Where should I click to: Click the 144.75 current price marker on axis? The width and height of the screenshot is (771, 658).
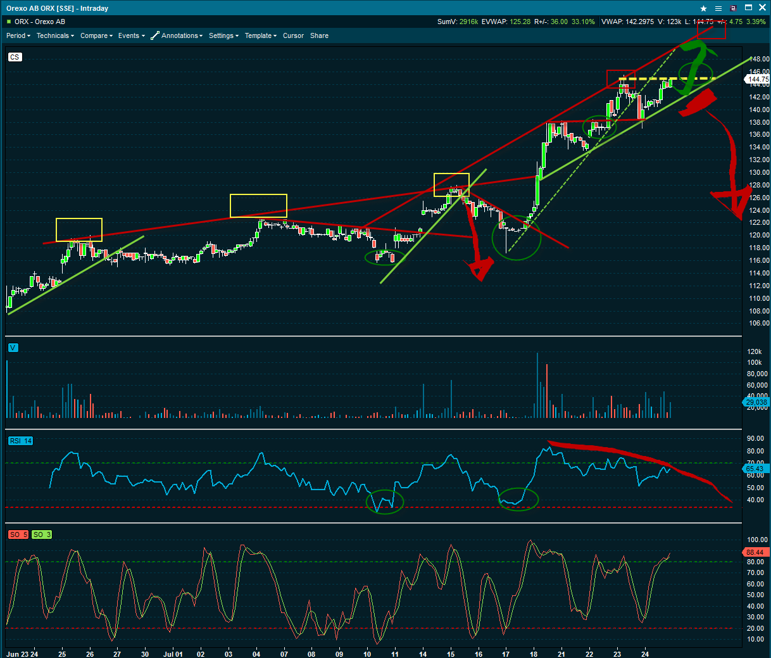pyautogui.click(x=757, y=79)
